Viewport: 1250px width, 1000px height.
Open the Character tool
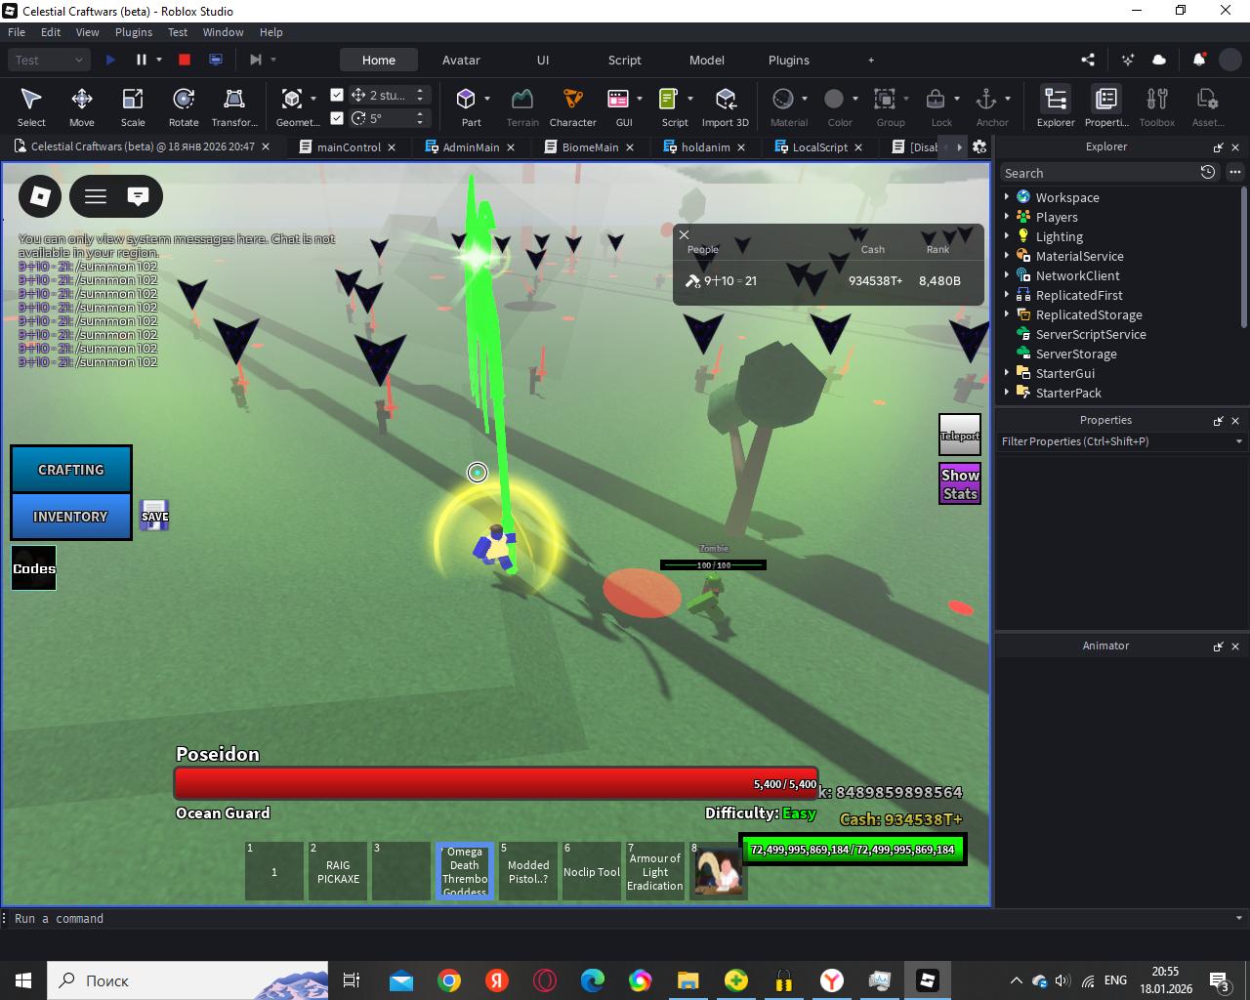tap(573, 106)
